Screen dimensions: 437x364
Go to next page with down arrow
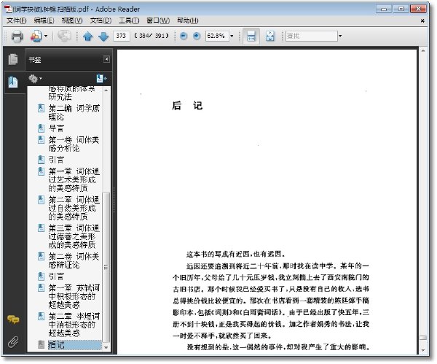coord(103,36)
